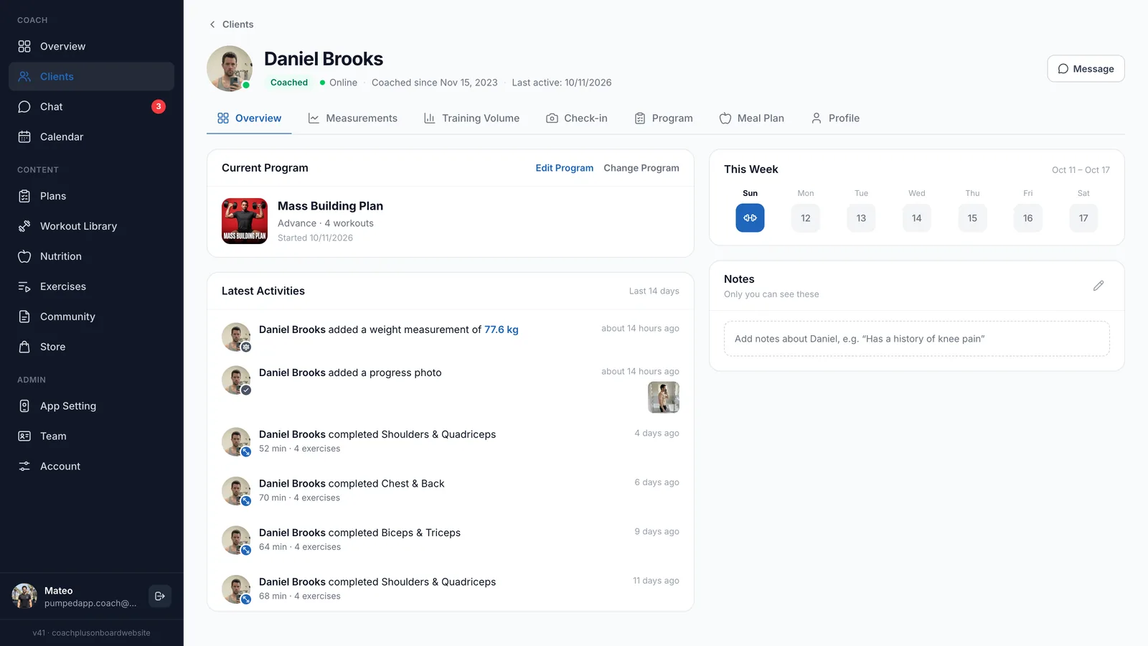Select Wednesday 14 in This Week
The width and height of the screenshot is (1148, 646).
coord(917,218)
